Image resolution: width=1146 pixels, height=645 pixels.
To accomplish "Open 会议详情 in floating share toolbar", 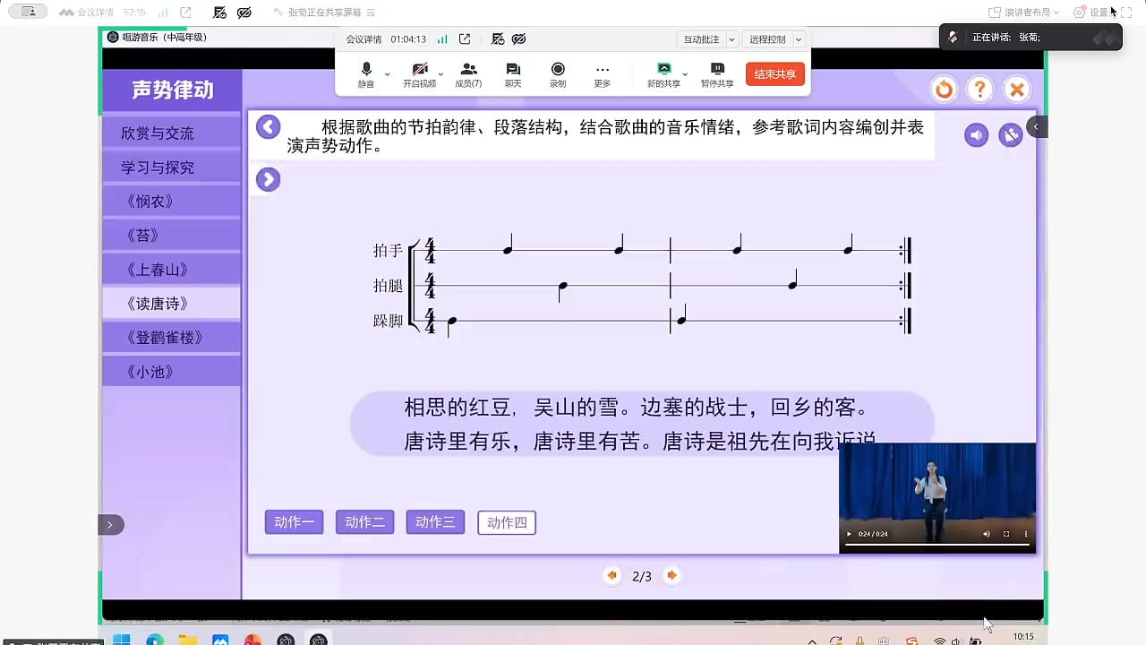I will pyautogui.click(x=363, y=39).
